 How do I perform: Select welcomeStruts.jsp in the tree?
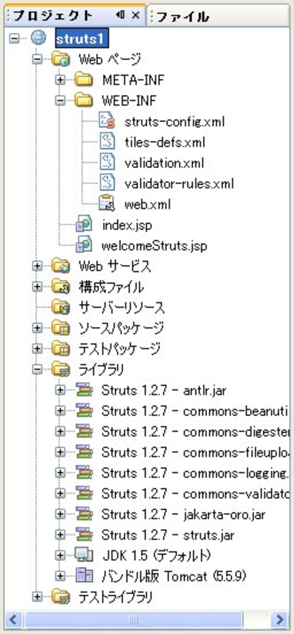click(x=154, y=246)
